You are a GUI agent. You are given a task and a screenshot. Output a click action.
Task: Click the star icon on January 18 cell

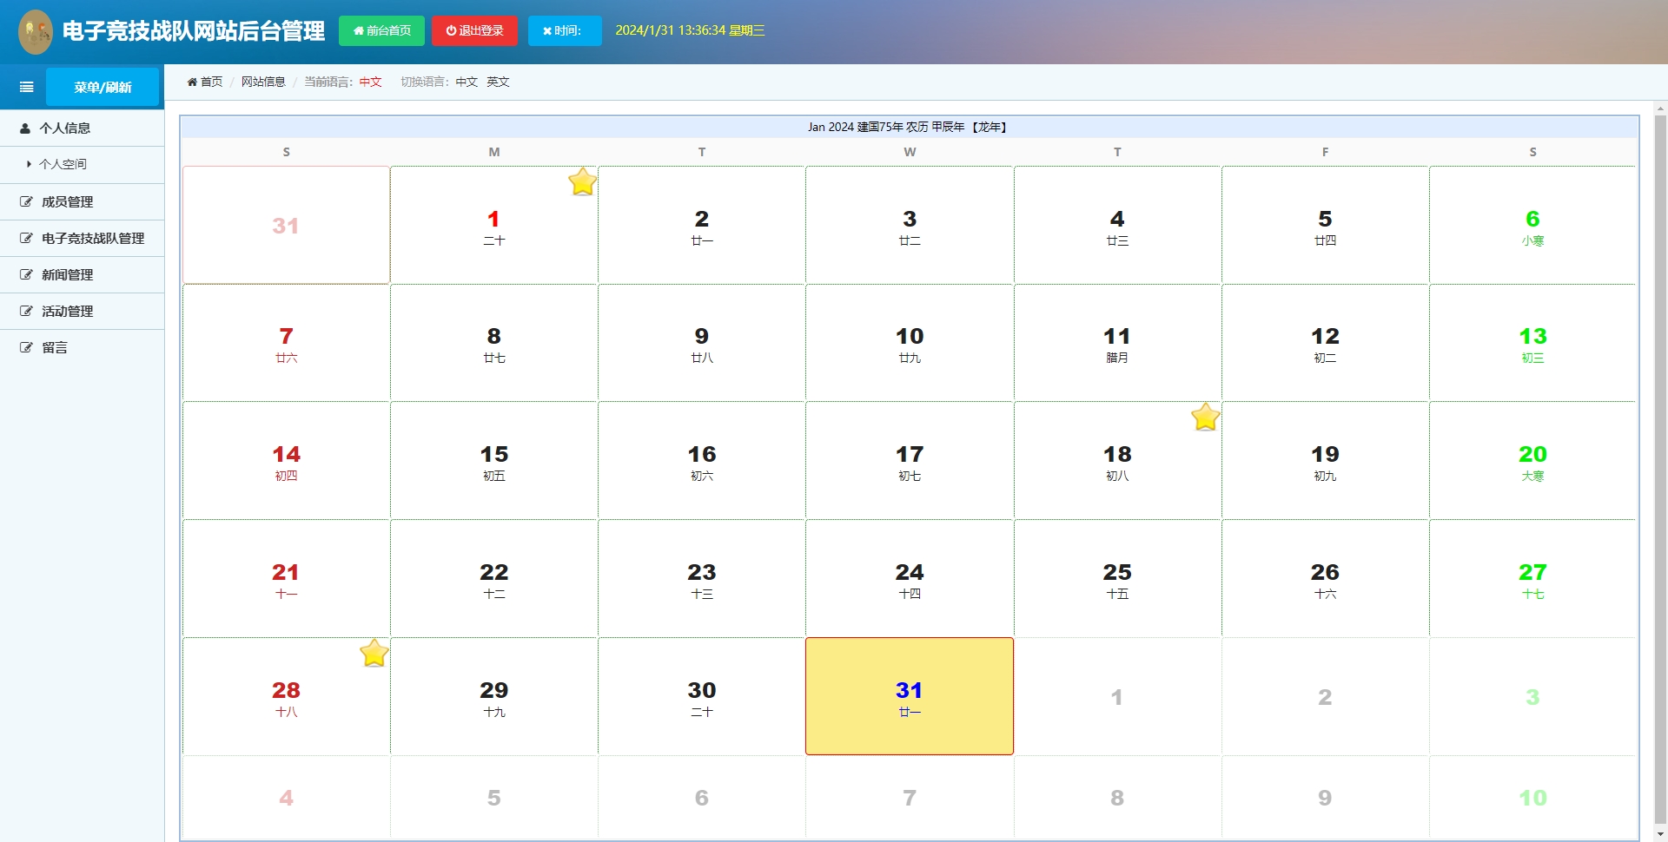[1206, 418]
